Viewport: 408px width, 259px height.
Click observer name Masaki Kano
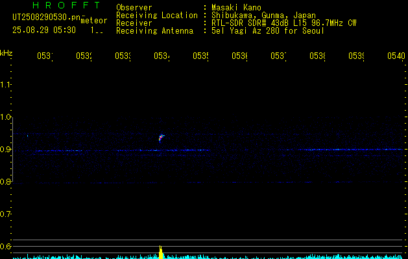236,7
